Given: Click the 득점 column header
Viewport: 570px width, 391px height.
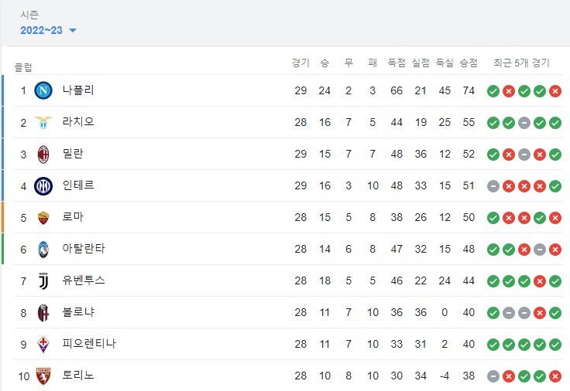Looking at the screenshot, I should (x=397, y=63).
